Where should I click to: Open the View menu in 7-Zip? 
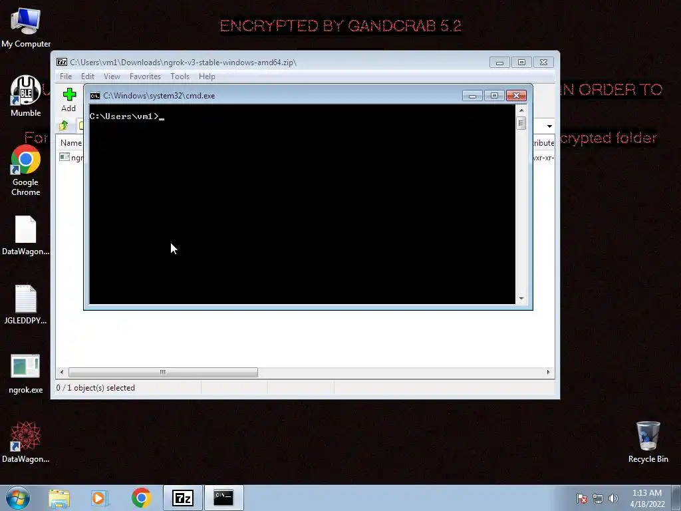click(x=112, y=77)
